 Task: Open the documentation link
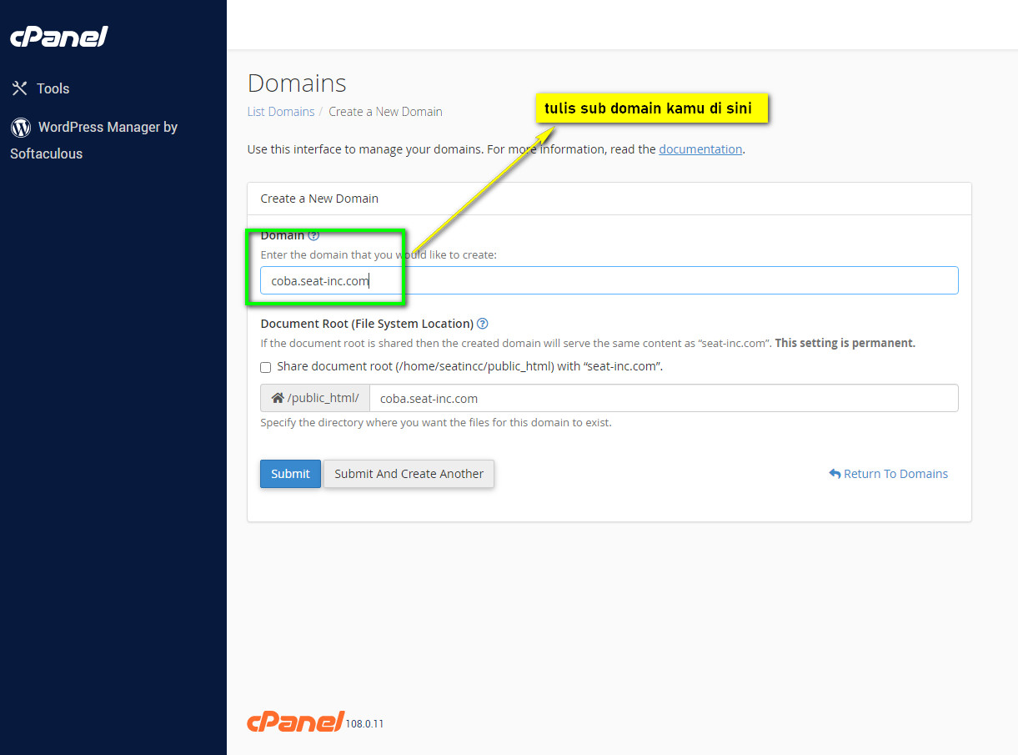700,149
